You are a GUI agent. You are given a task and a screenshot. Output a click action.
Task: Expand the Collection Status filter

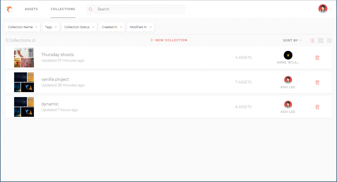click(x=79, y=27)
